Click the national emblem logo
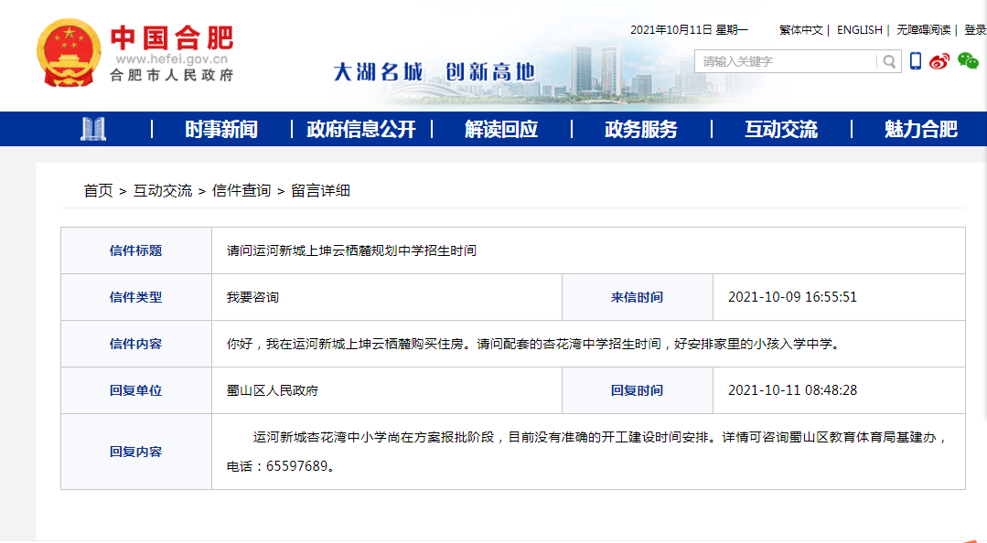 pyautogui.click(x=68, y=50)
